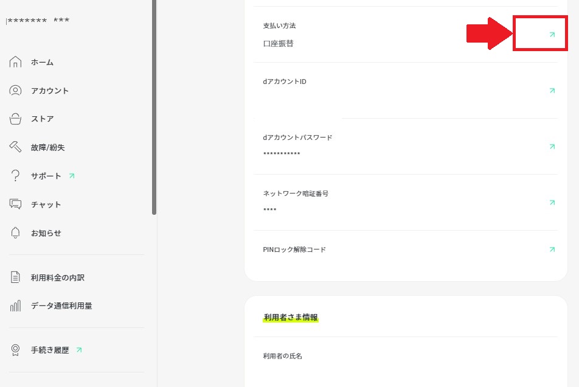Image resolution: width=579 pixels, height=387 pixels.
Task: Open the 利用料金の内訳 link
Action: (x=58, y=277)
